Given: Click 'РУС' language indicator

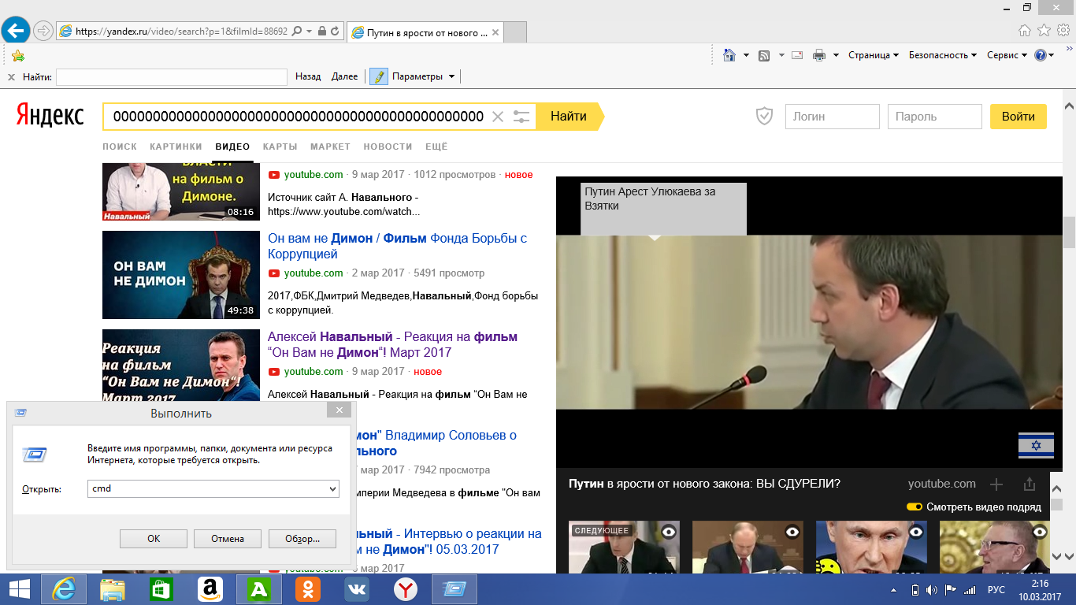Looking at the screenshot, I should click(996, 589).
